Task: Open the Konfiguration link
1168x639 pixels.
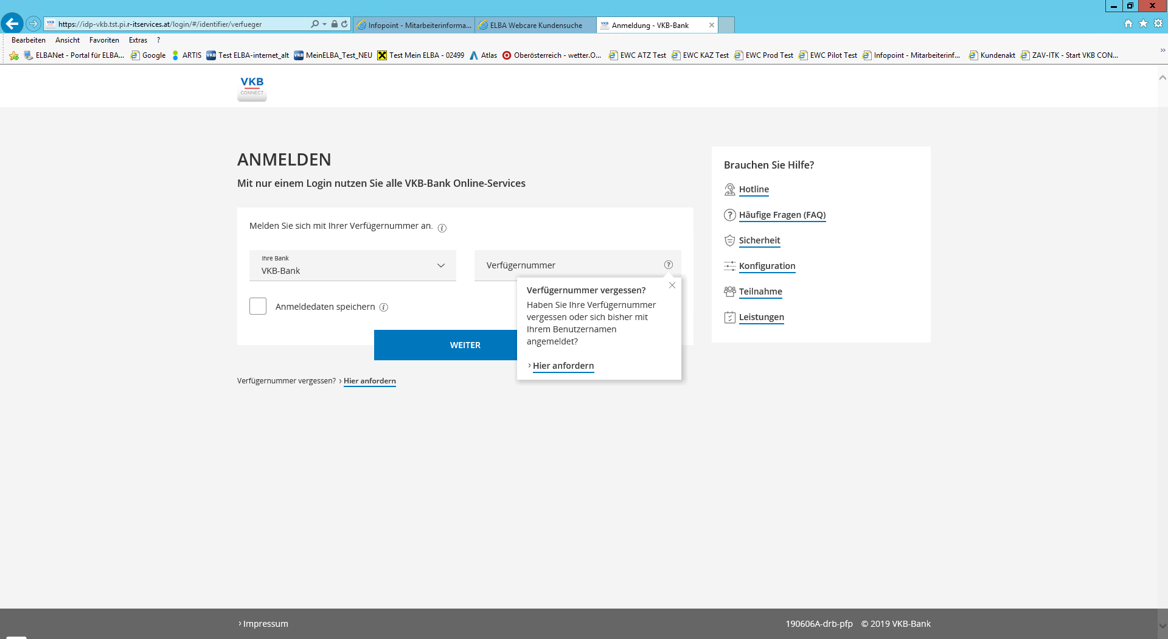Action: coord(767,266)
